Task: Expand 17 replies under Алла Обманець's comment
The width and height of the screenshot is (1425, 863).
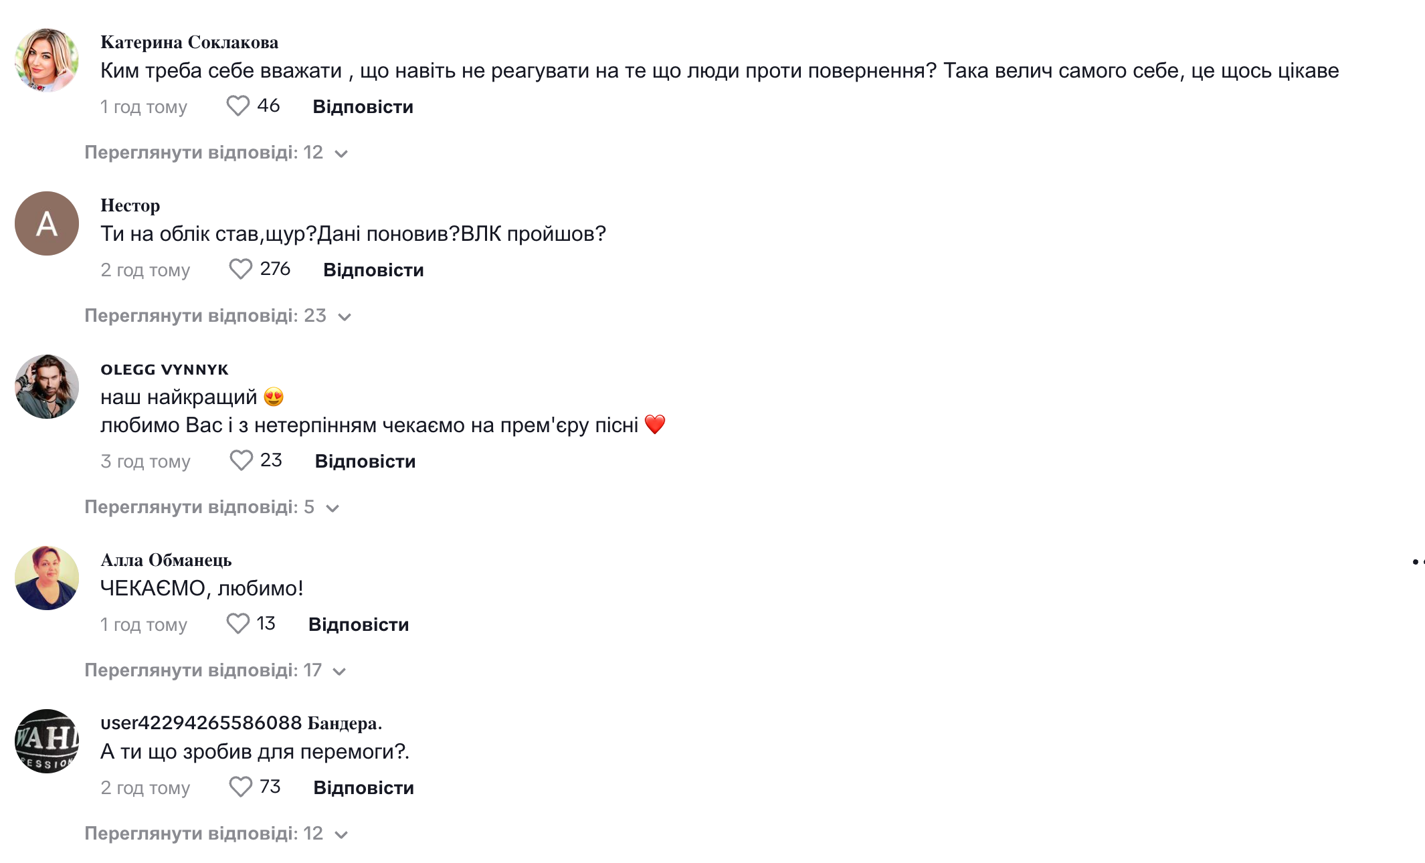Action: point(215,670)
